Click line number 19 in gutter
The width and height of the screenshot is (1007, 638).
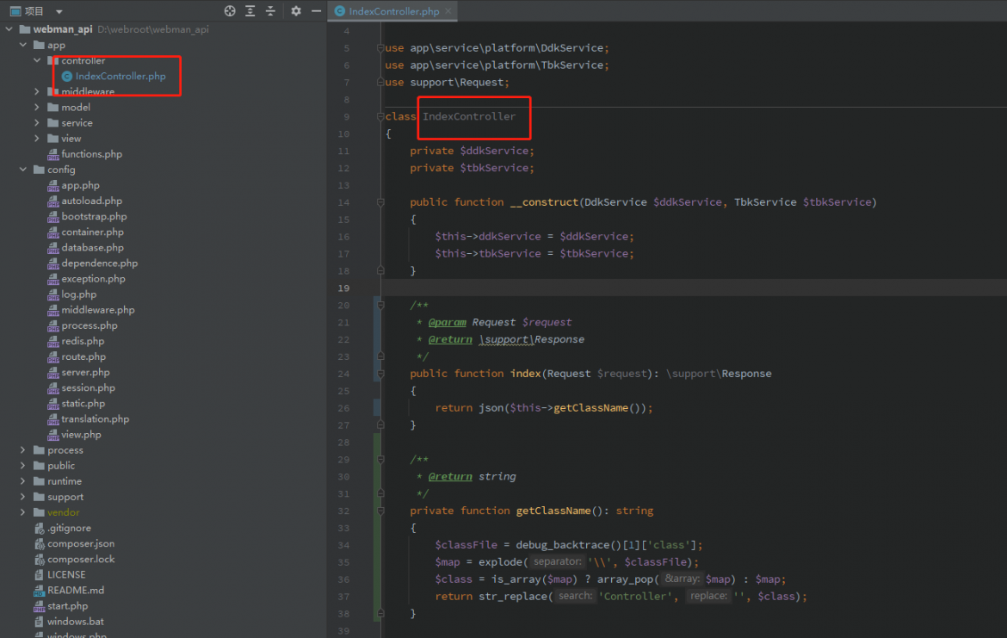point(343,288)
